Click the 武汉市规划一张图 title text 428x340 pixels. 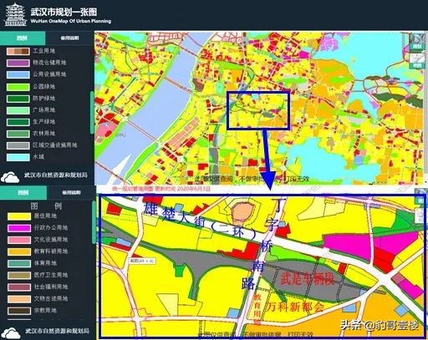tap(64, 12)
